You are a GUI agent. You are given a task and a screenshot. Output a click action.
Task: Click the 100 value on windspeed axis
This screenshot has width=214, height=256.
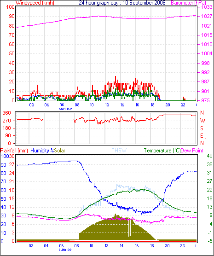click(10, 7)
